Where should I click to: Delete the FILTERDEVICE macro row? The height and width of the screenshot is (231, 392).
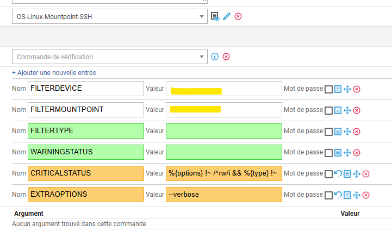pyautogui.click(x=357, y=89)
